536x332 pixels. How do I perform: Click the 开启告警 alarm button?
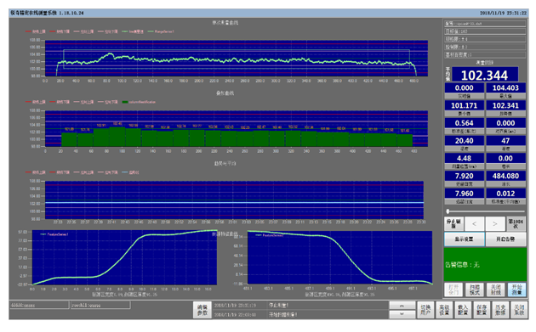tap(505, 239)
